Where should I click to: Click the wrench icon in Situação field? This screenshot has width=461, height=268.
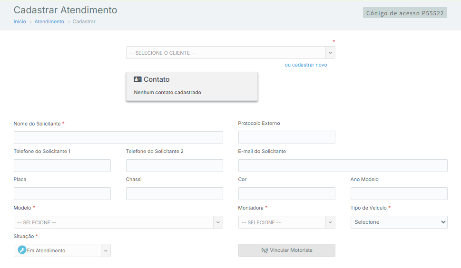21,250
